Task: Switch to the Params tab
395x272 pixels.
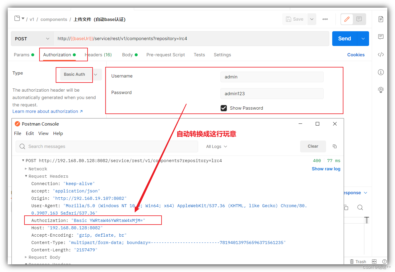Action: (x=24, y=55)
